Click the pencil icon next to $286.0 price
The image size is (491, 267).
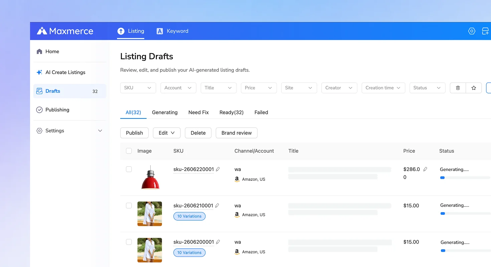(x=425, y=169)
